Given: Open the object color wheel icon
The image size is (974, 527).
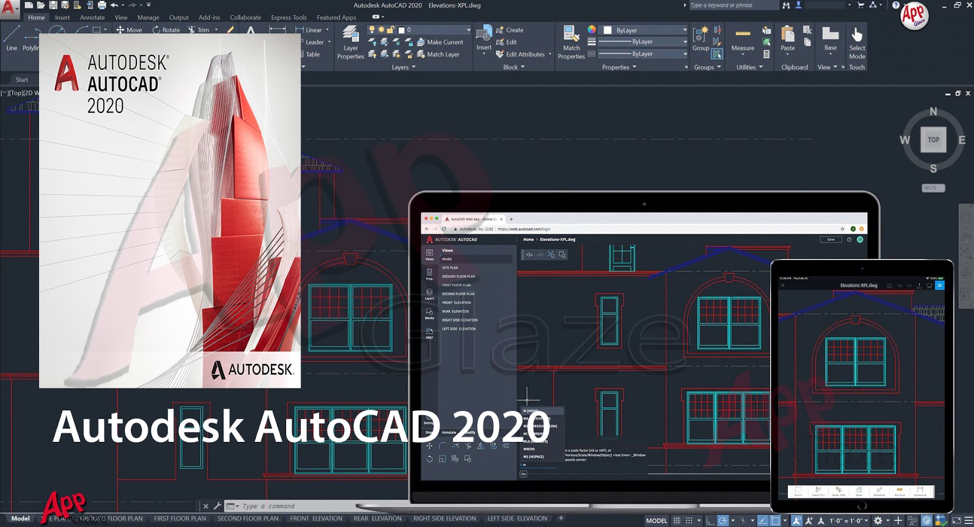Looking at the screenshot, I should click(x=592, y=29).
